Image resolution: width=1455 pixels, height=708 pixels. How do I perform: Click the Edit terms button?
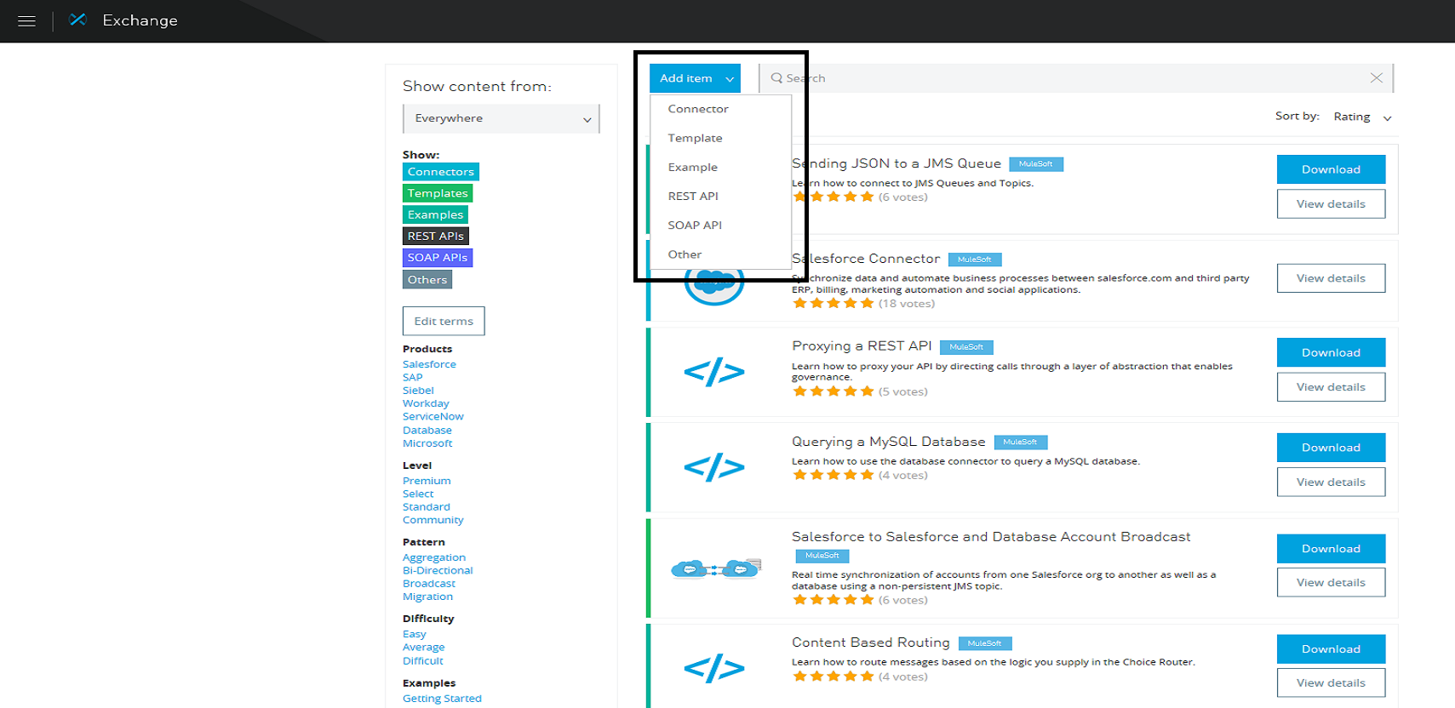tap(444, 321)
